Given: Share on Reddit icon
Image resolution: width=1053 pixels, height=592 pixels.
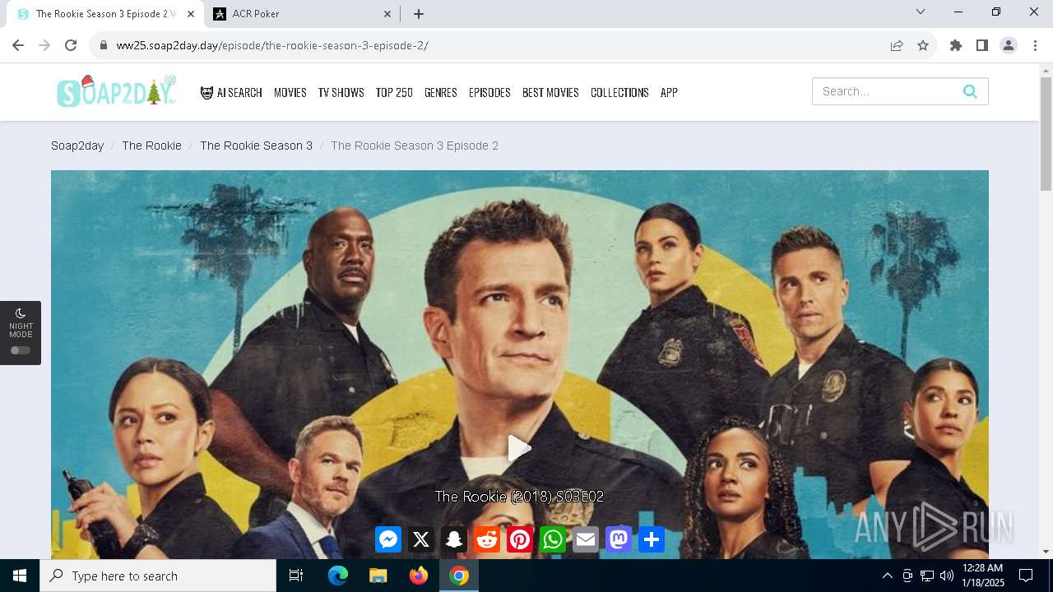Looking at the screenshot, I should (x=487, y=539).
